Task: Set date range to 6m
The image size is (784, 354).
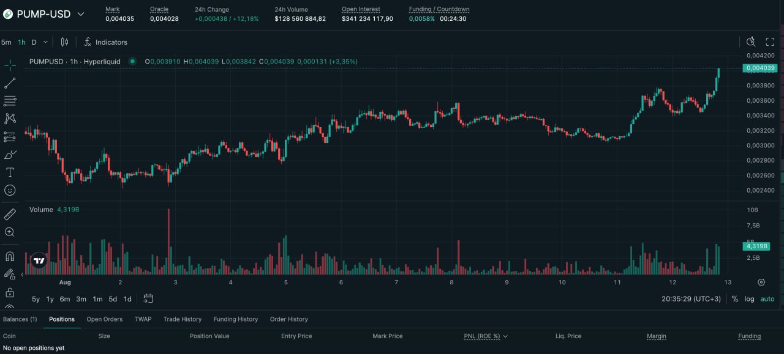Action: [x=65, y=299]
